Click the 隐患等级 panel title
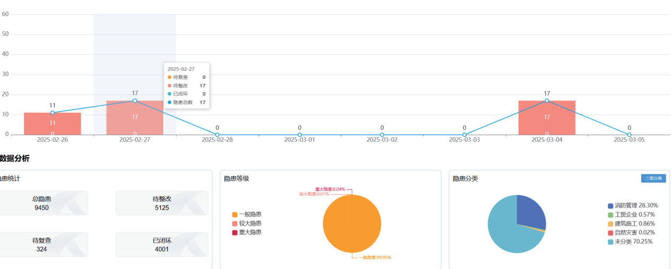This screenshot has width=672, height=269. pyautogui.click(x=237, y=178)
